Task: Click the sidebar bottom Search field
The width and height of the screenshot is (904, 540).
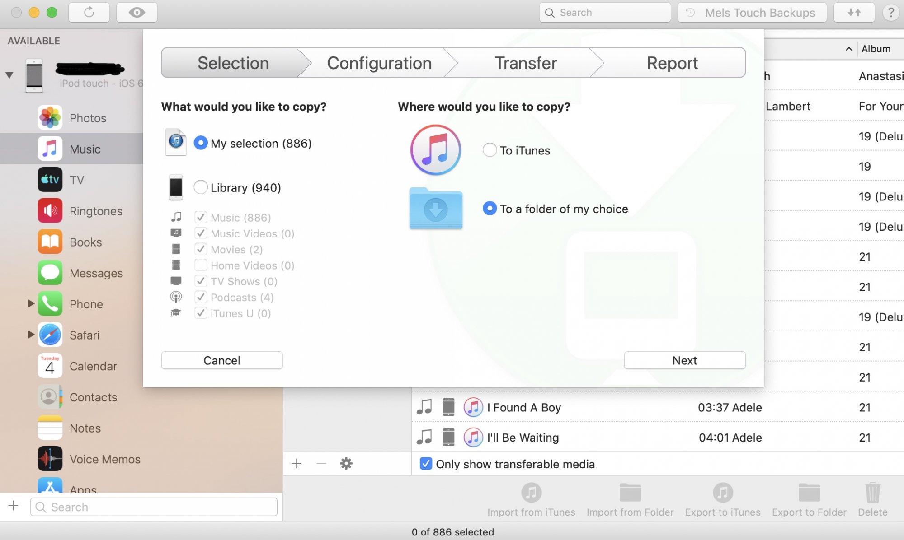Action: 154,507
